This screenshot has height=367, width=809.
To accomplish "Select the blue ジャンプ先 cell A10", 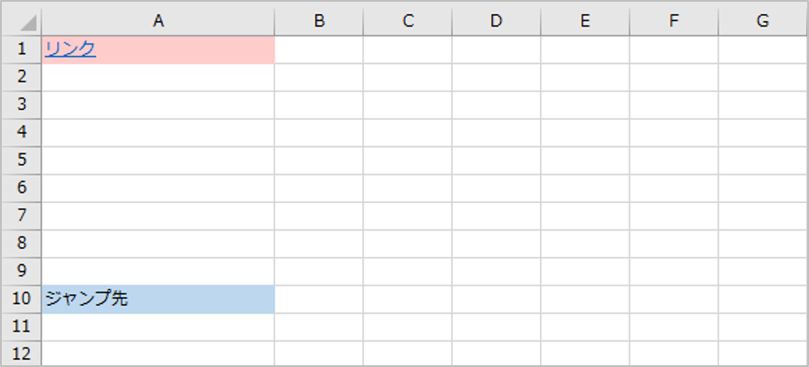I will coord(158,299).
